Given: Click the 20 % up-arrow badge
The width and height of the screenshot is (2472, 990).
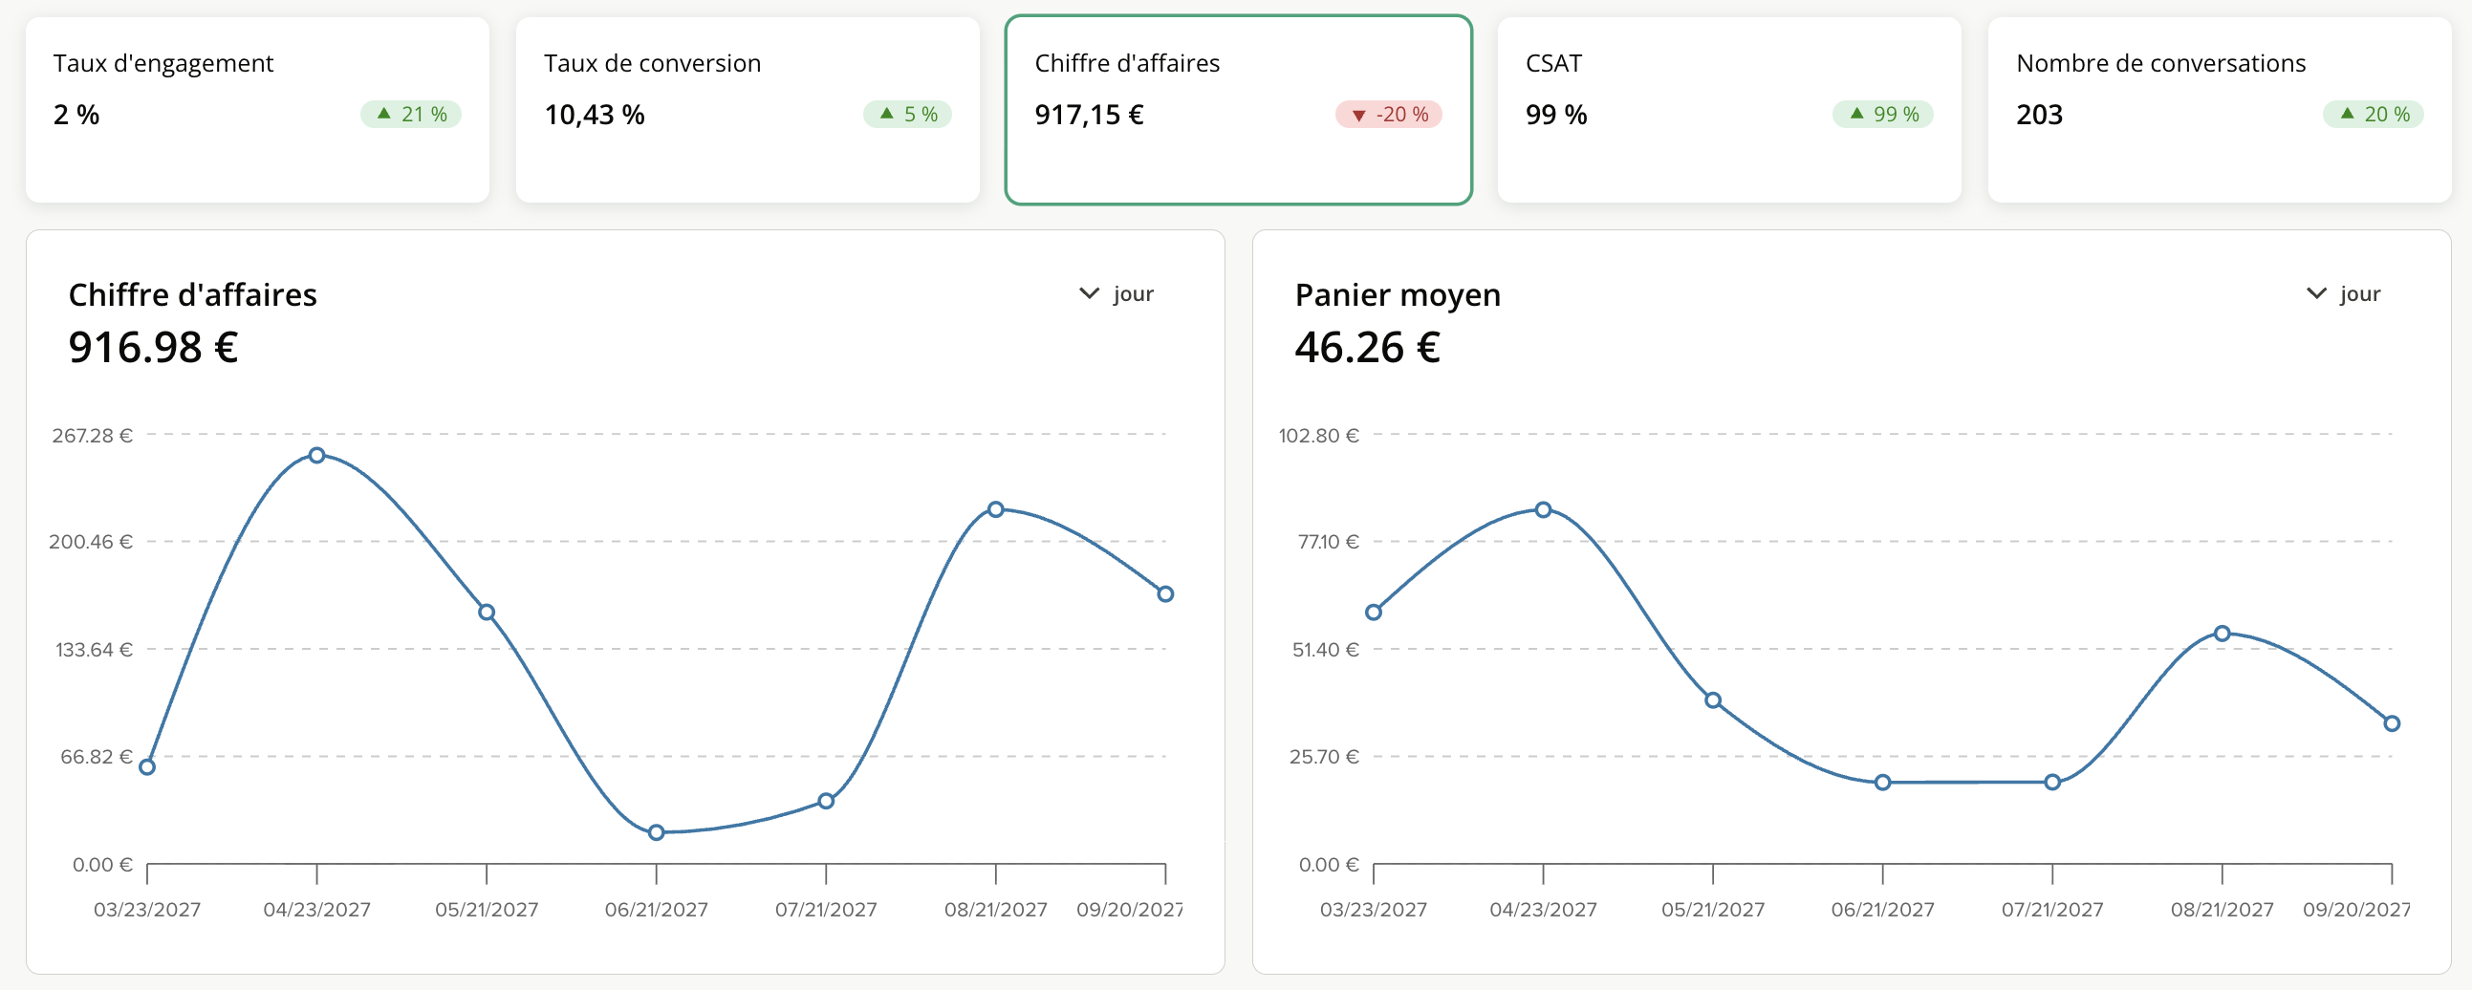Looking at the screenshot, I should 2374,114.
